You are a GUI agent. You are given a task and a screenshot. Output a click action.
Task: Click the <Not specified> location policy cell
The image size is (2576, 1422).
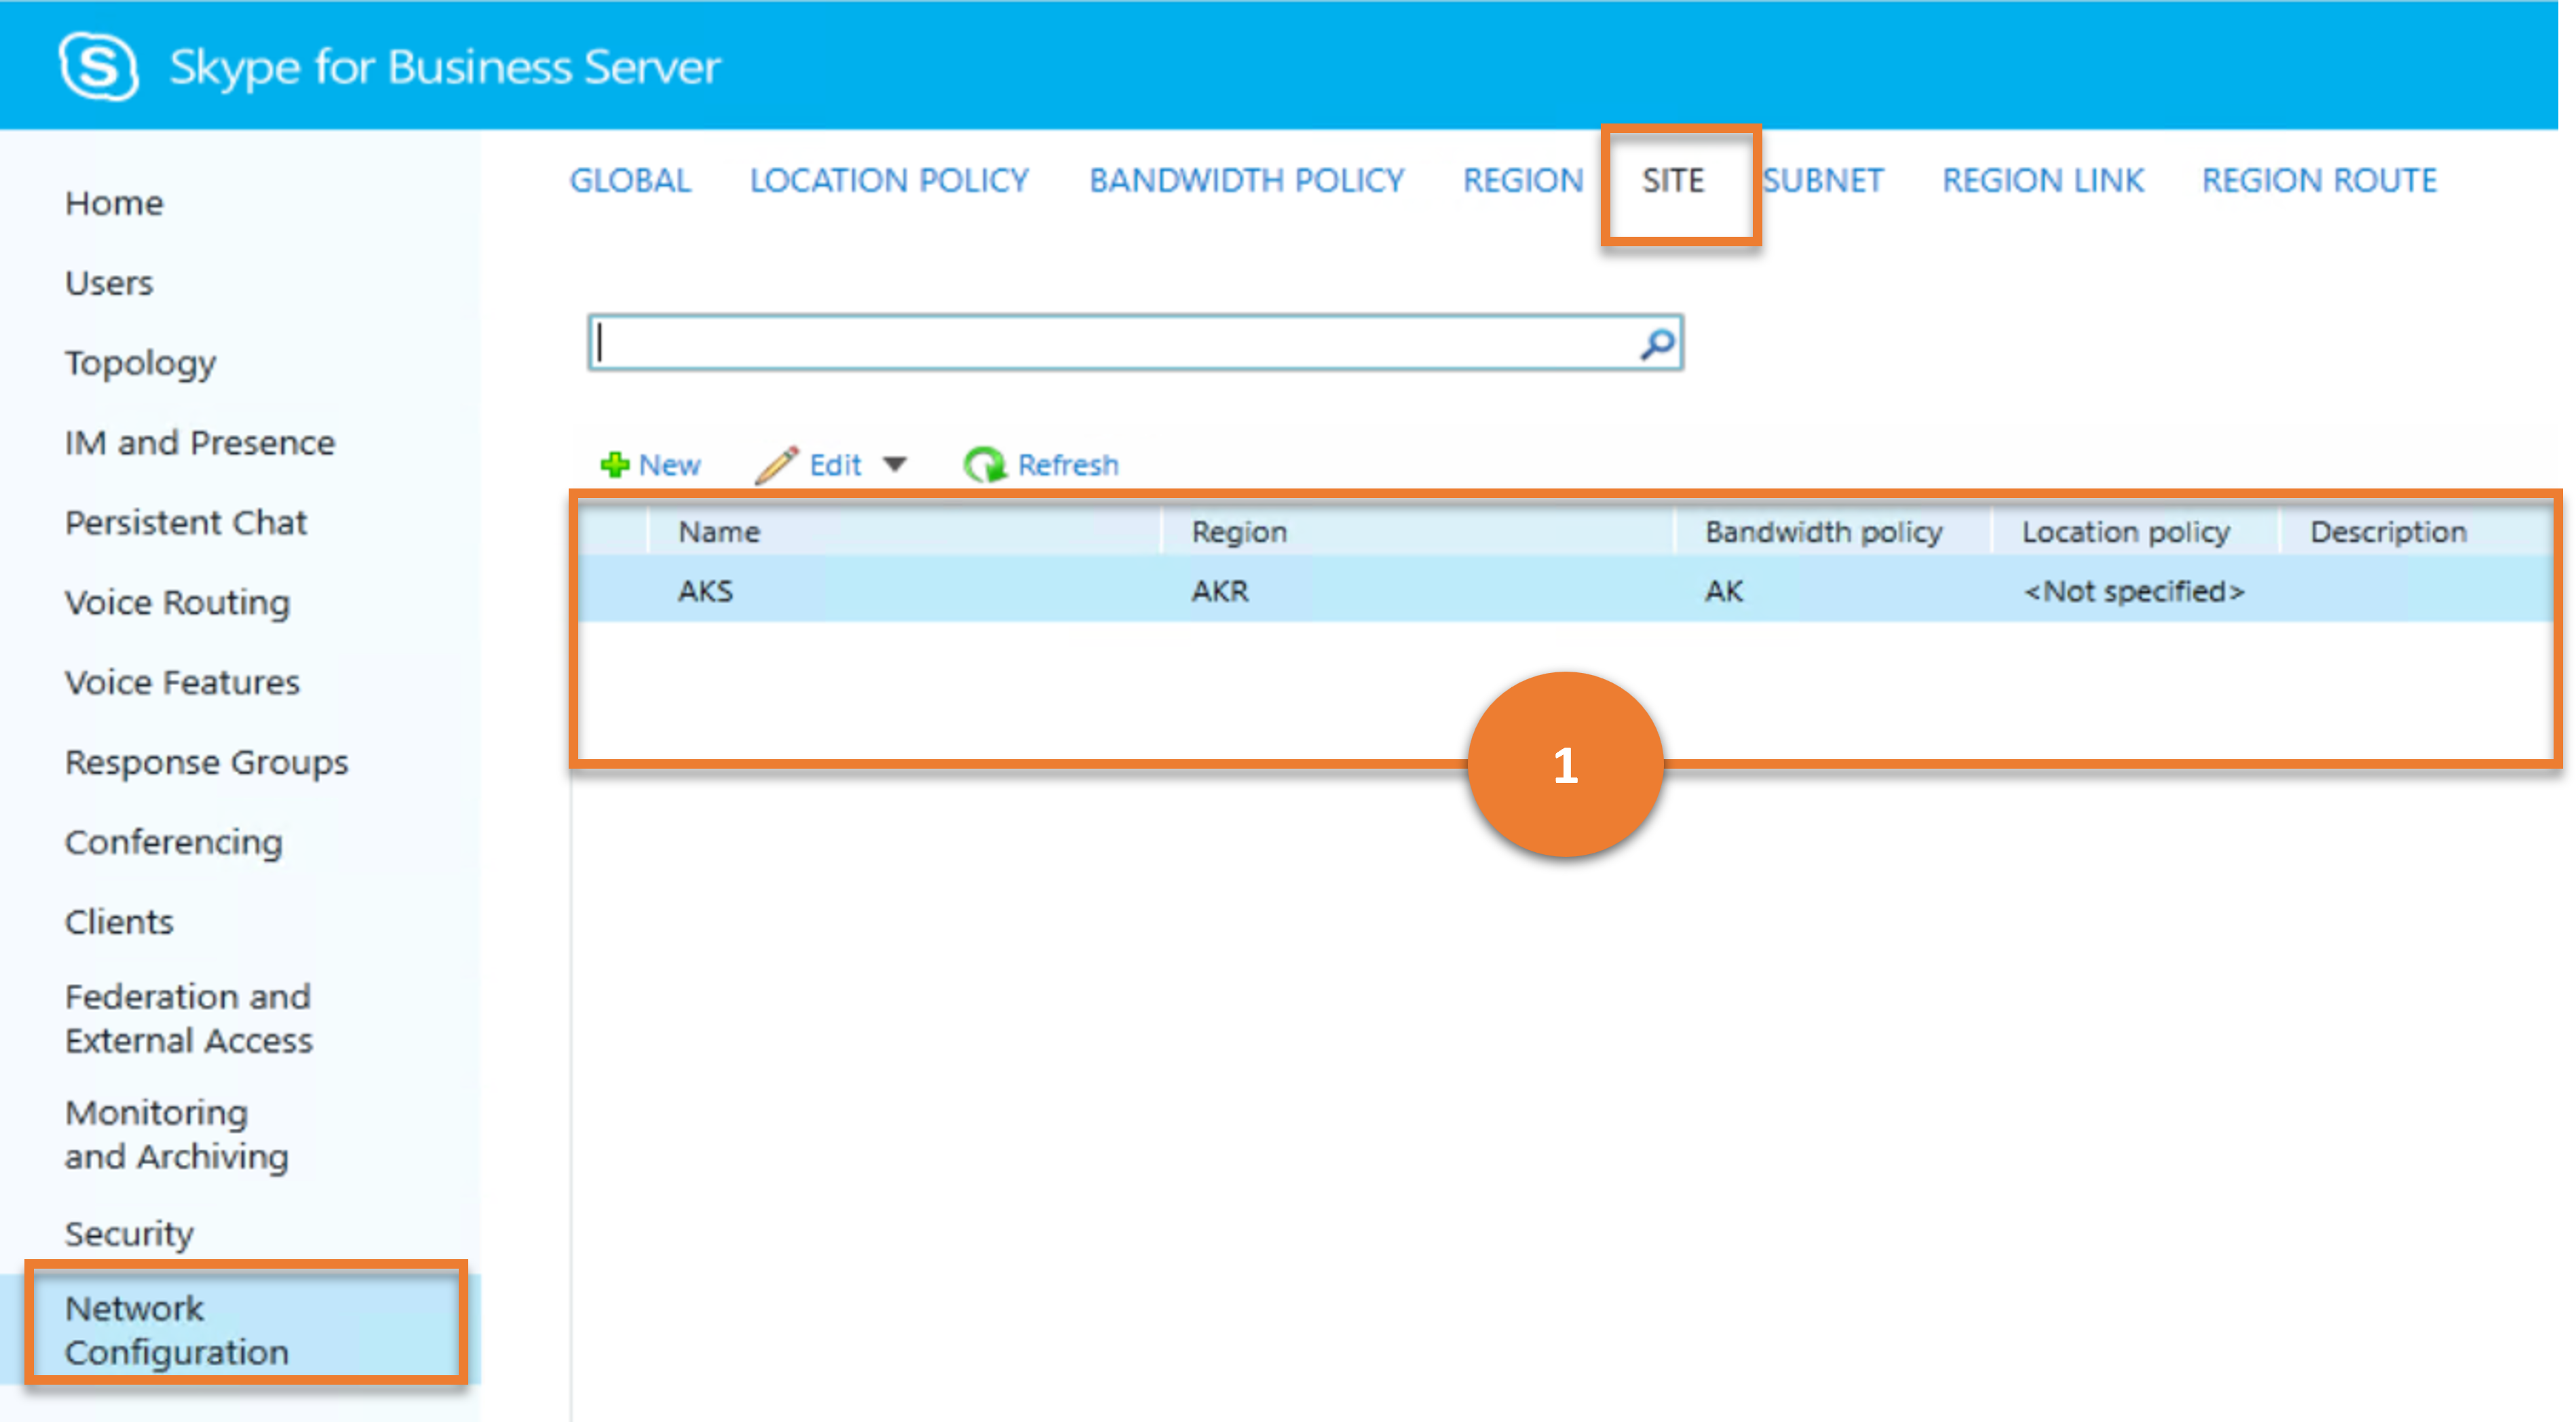pyautogui.click(x=2134, y=591)
